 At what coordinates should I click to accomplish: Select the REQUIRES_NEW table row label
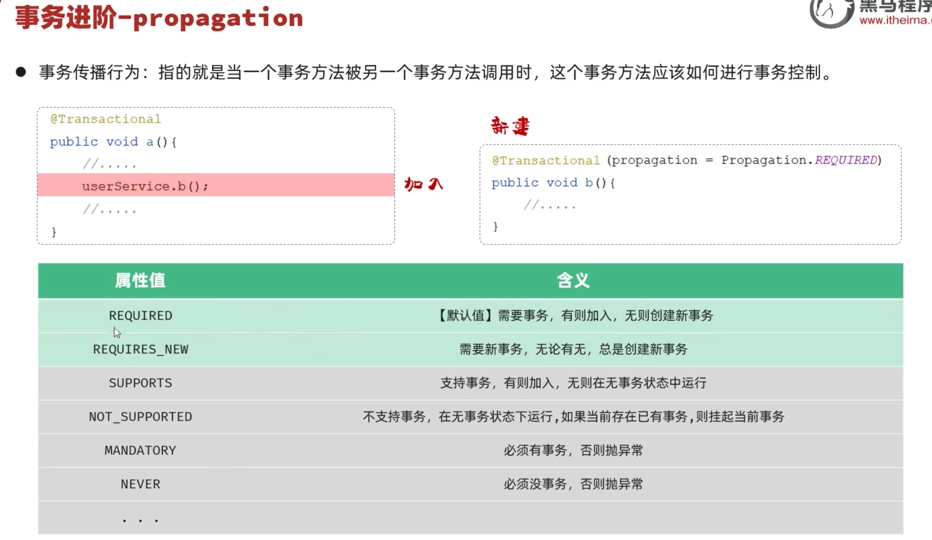coord(140,349)
